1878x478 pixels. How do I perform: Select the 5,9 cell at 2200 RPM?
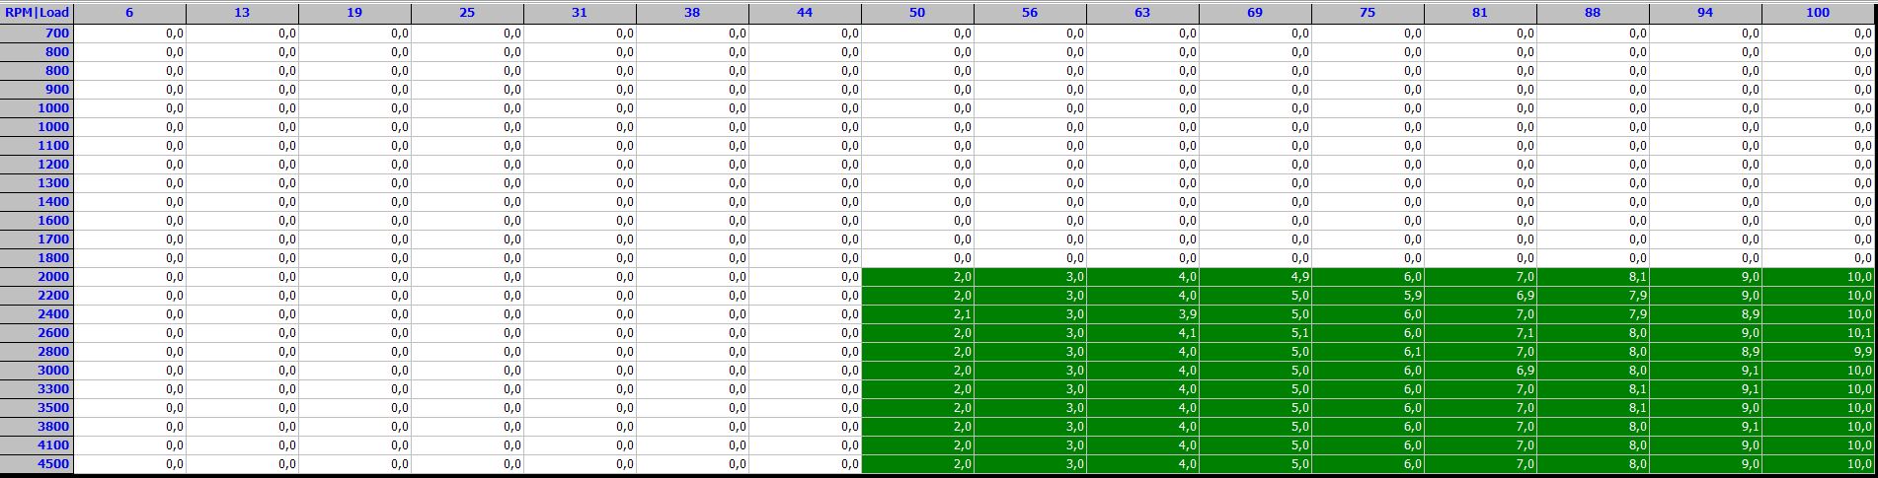pos(1368,296)
